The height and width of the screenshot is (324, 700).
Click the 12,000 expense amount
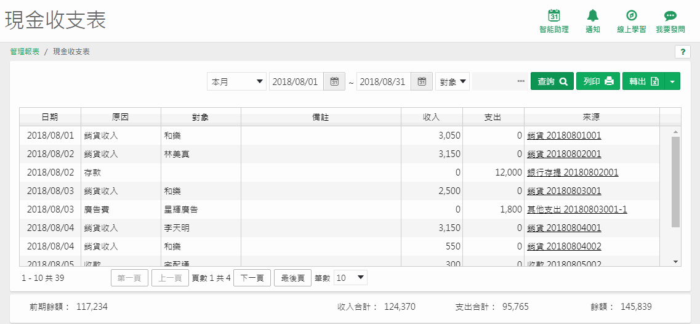(x=509, y=172)
